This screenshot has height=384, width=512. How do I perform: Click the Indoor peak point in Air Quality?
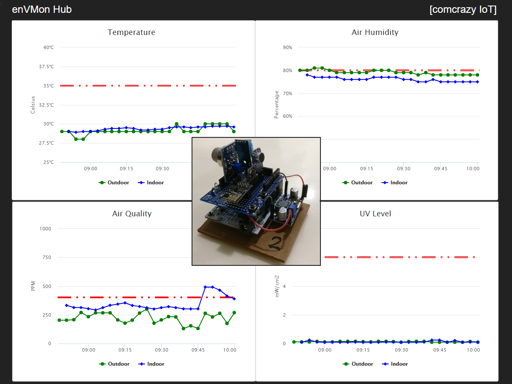point(206,287)
